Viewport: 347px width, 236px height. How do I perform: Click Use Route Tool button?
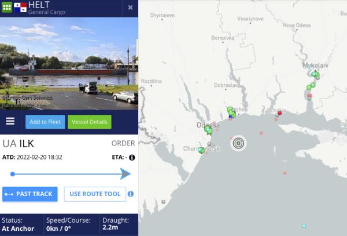point(95,194)
